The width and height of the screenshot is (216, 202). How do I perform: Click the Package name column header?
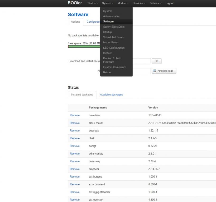[x=98, y=108]
